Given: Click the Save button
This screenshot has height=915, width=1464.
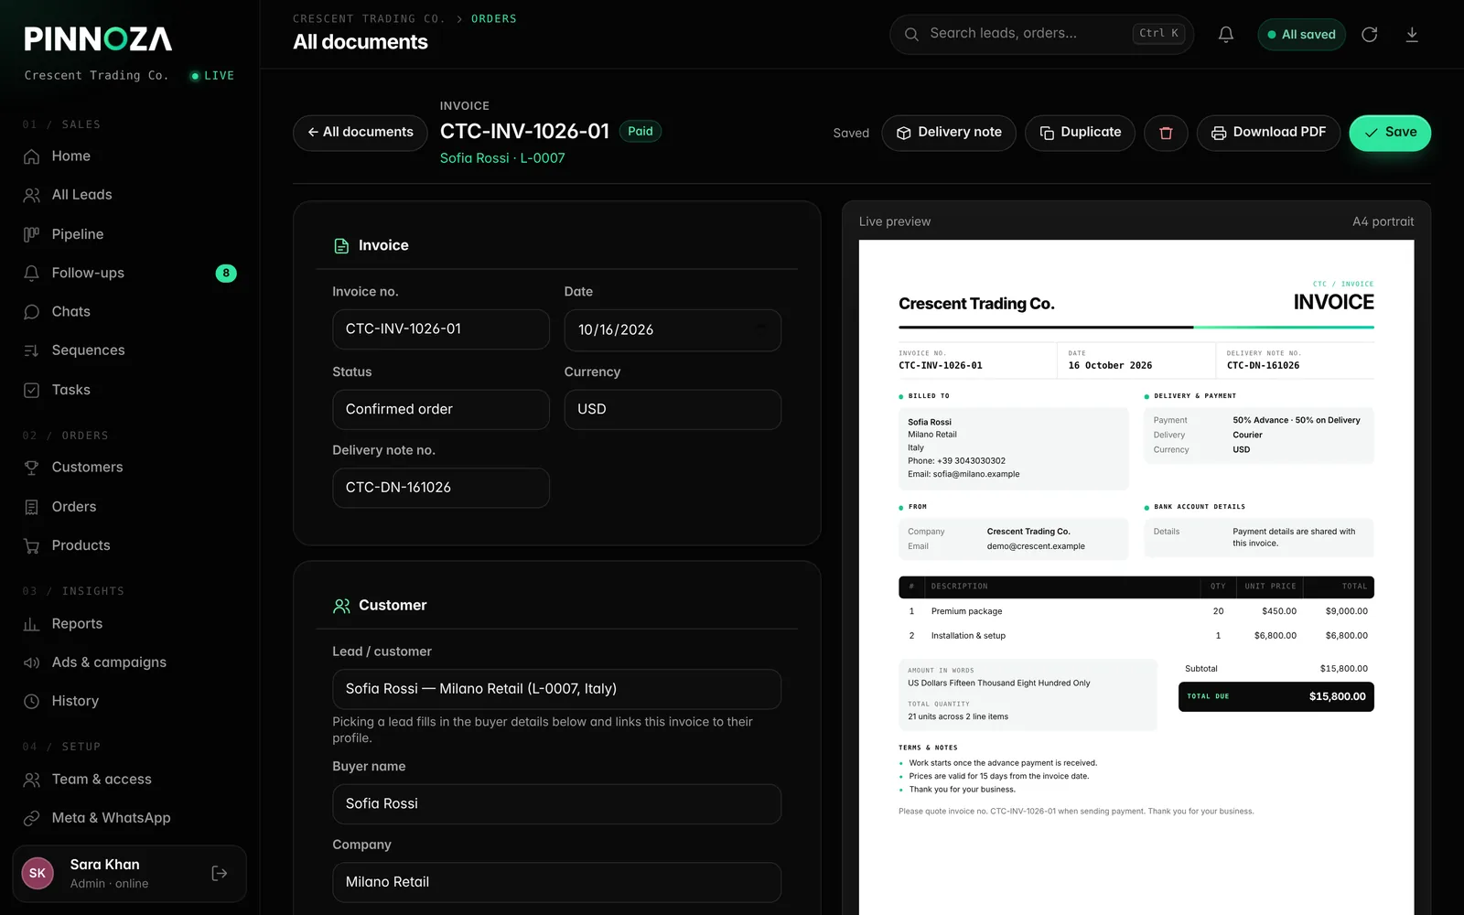Looking at the screenshot, I should coord(1390,133).
